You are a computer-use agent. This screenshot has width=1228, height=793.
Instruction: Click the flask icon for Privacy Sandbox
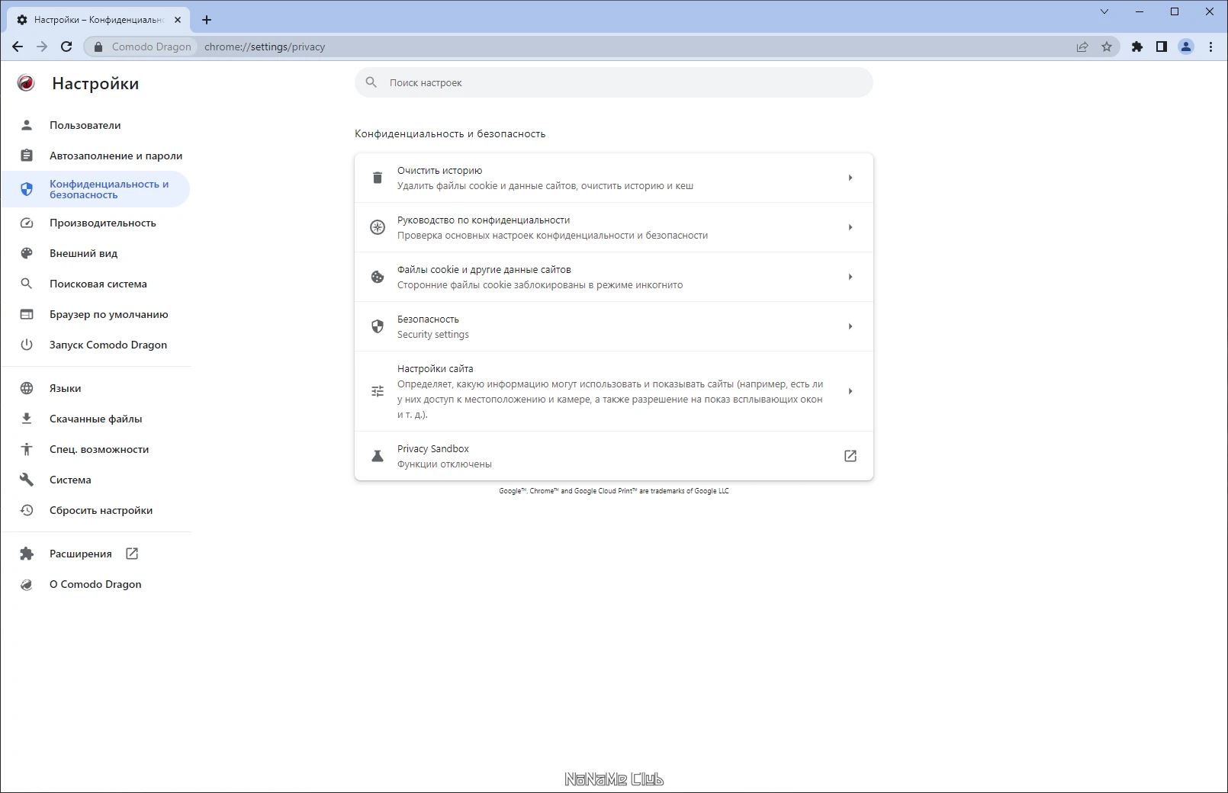[x=378, y=456]
